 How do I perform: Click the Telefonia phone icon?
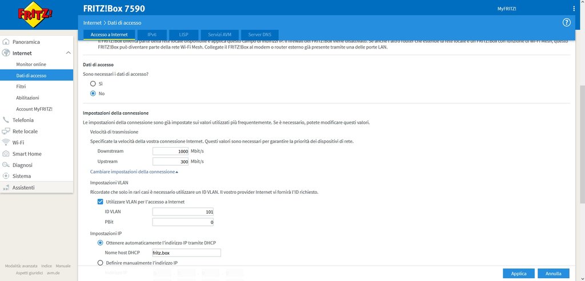point(6,120)
